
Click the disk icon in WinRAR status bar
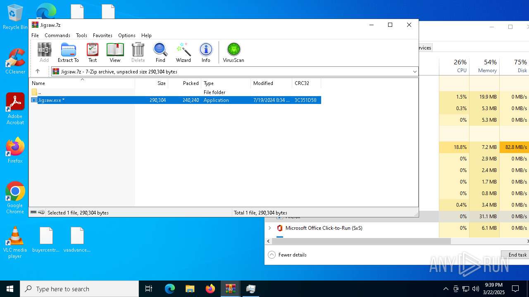tap(34, 212)
